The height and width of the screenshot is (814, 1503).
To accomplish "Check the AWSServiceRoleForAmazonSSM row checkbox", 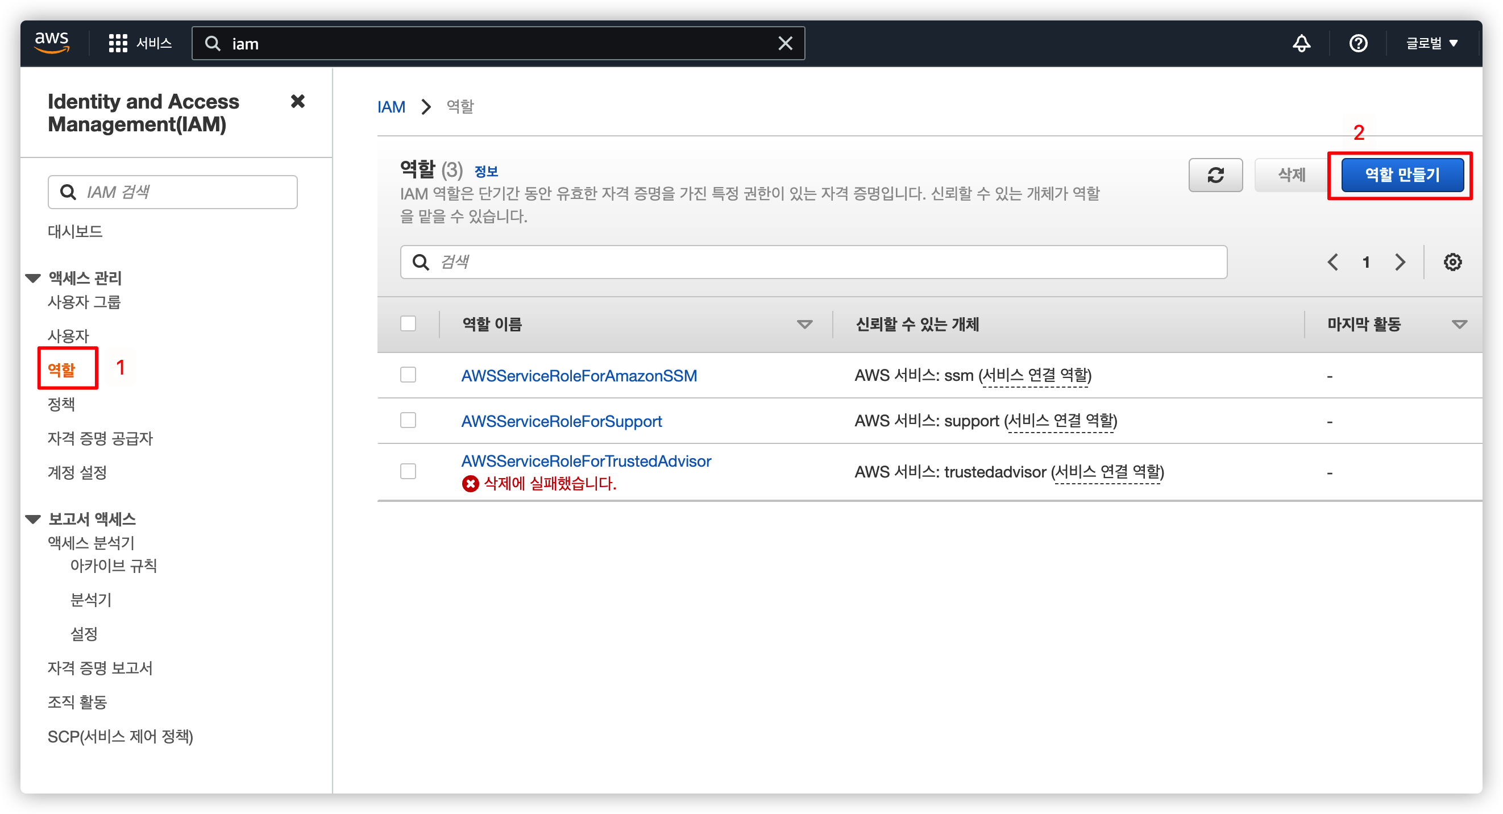I will [x=408, y=375].
